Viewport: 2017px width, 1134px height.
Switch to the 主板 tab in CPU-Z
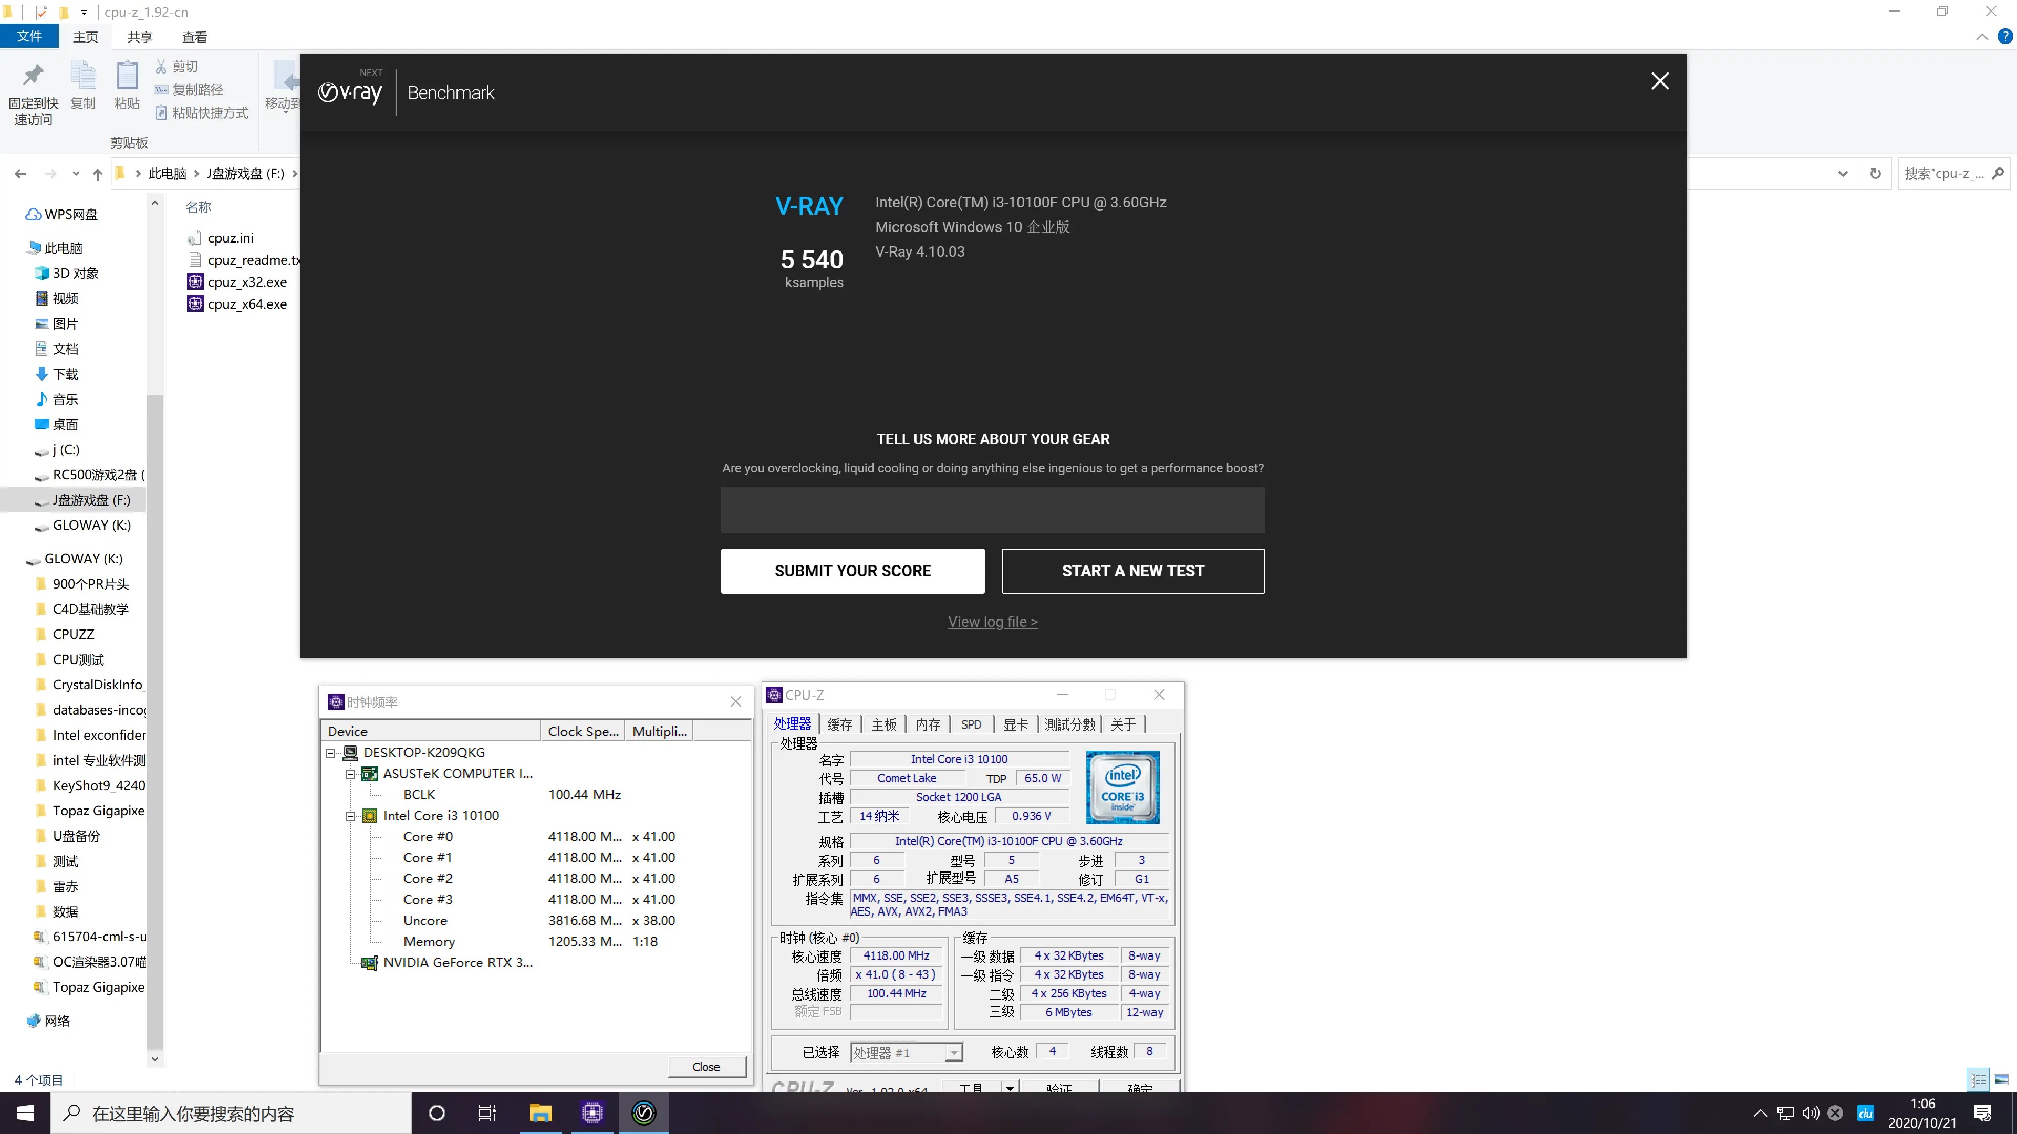pos(884,724)
